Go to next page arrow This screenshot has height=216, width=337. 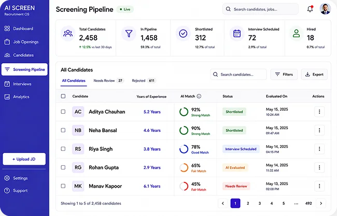point(321,204)
